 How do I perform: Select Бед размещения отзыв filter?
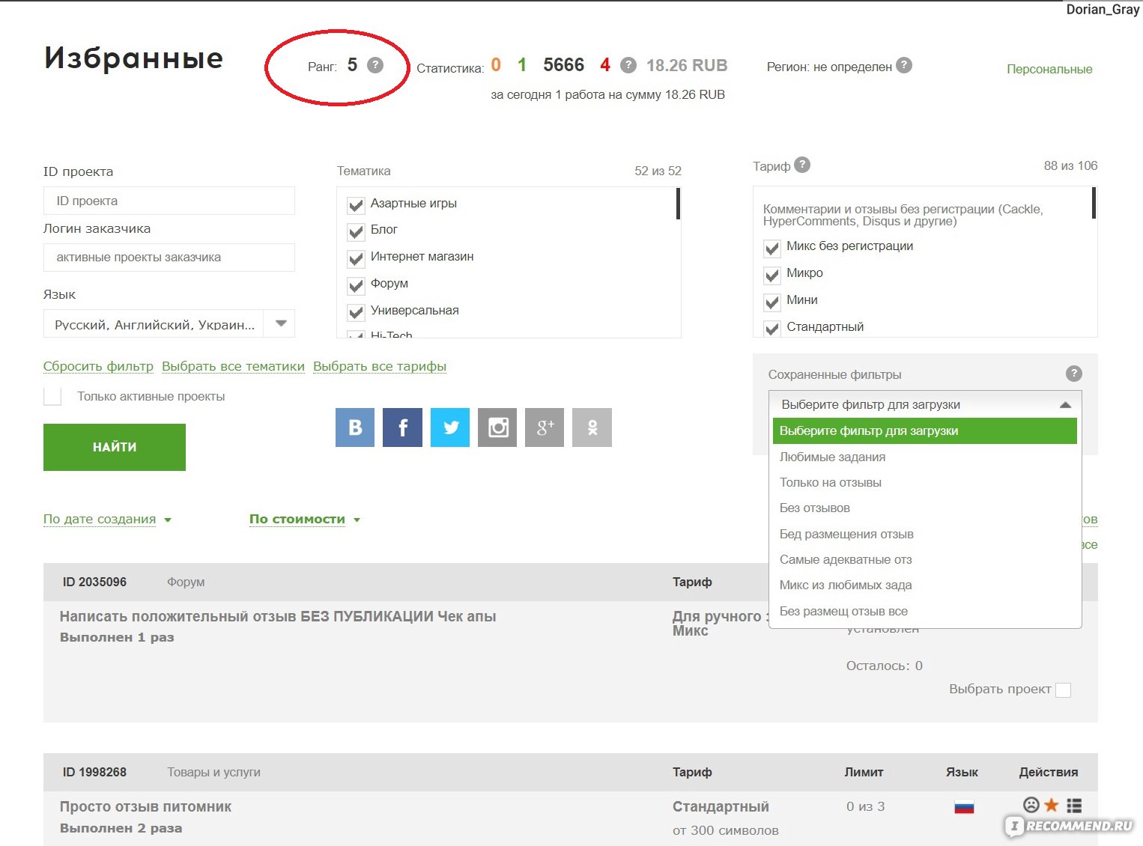[x=925, y=534]
